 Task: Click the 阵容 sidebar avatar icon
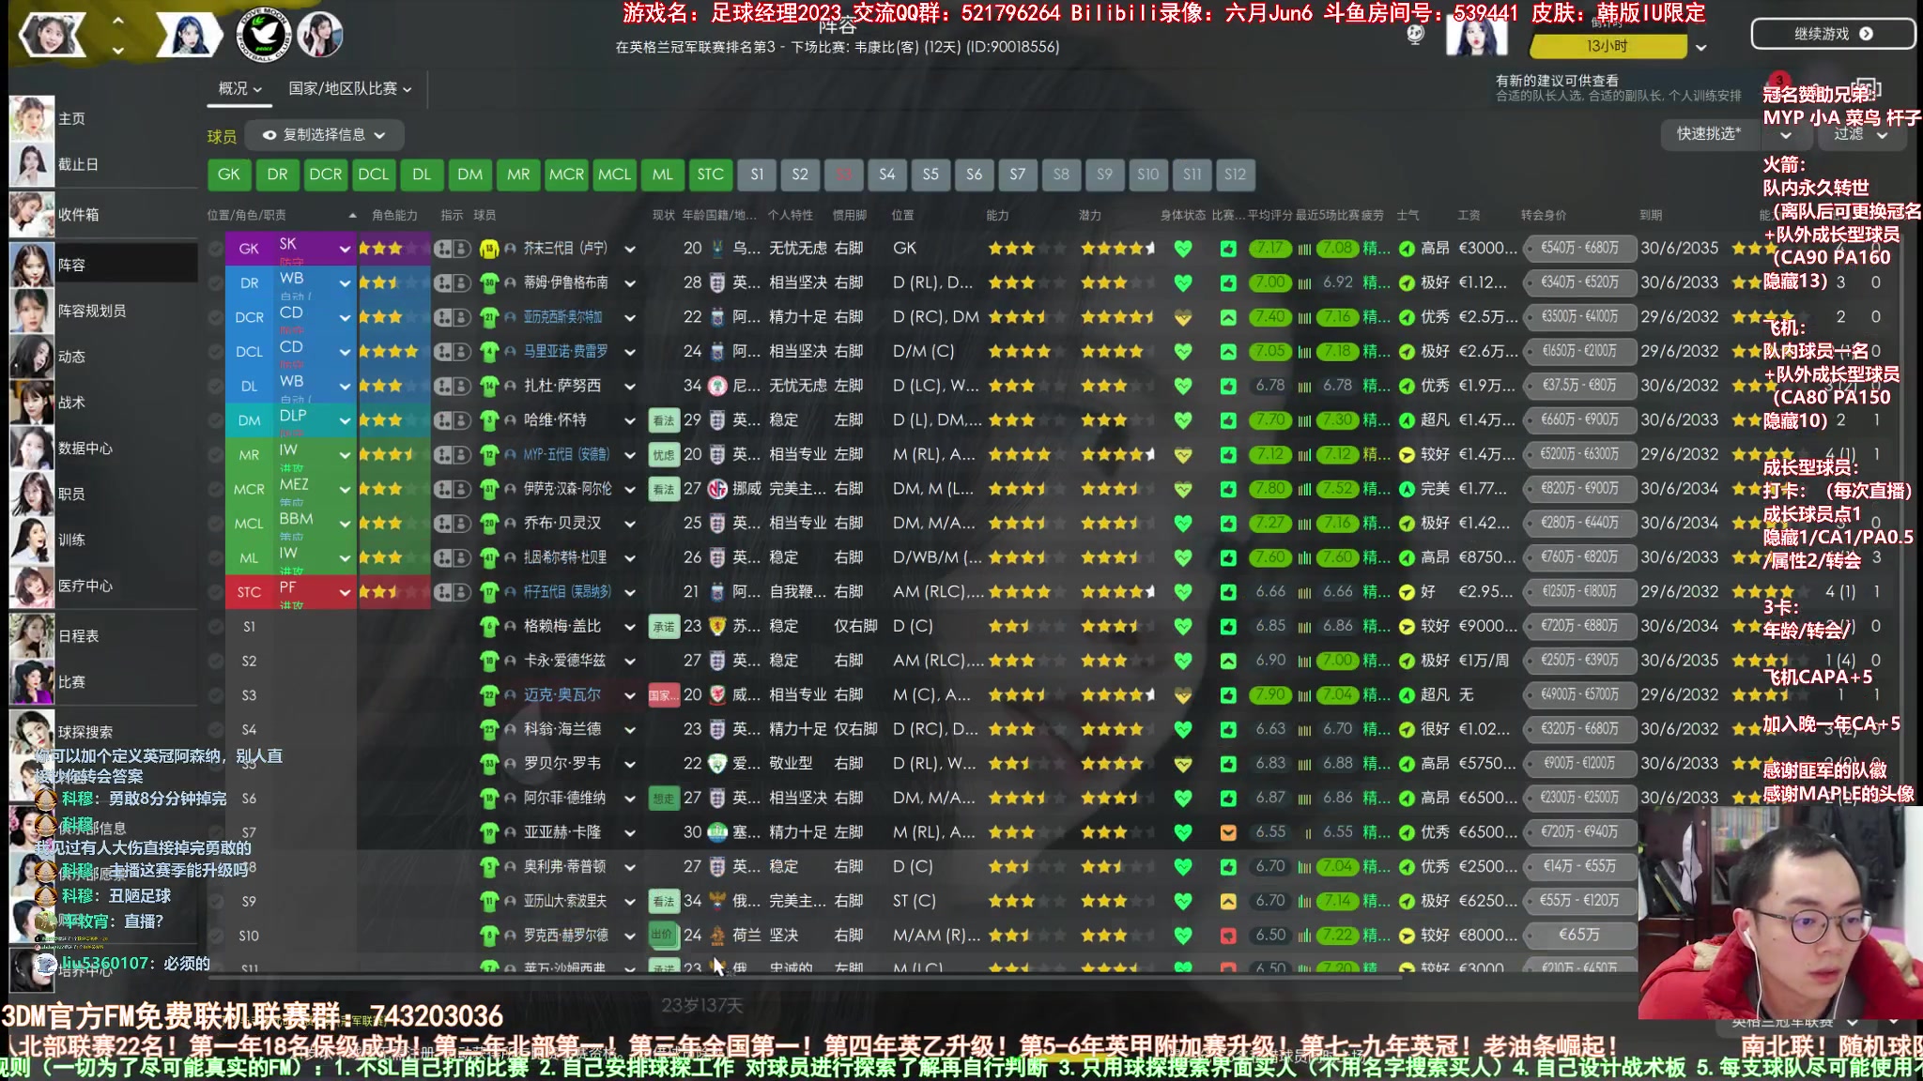coord(32,265)
